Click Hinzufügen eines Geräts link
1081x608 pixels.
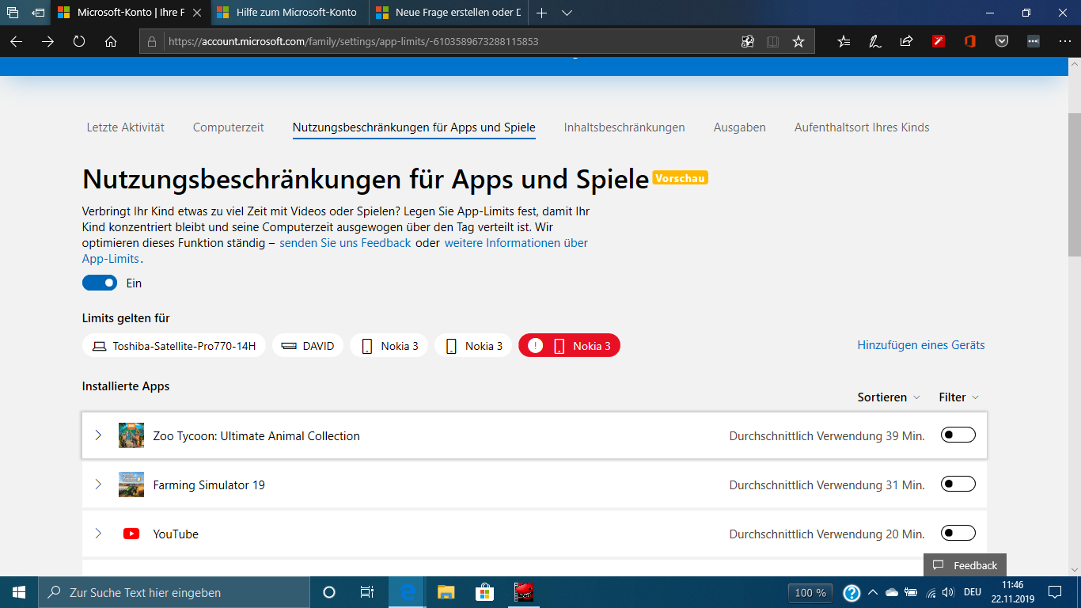(x=921, y=345)
